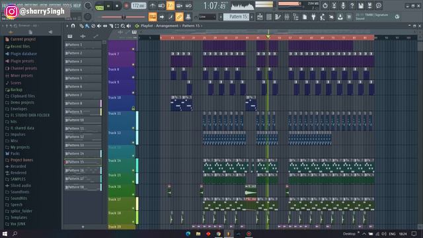The image size is (423, 238).
Task: Open the Playlist view icon
Action: pos(260,17)
